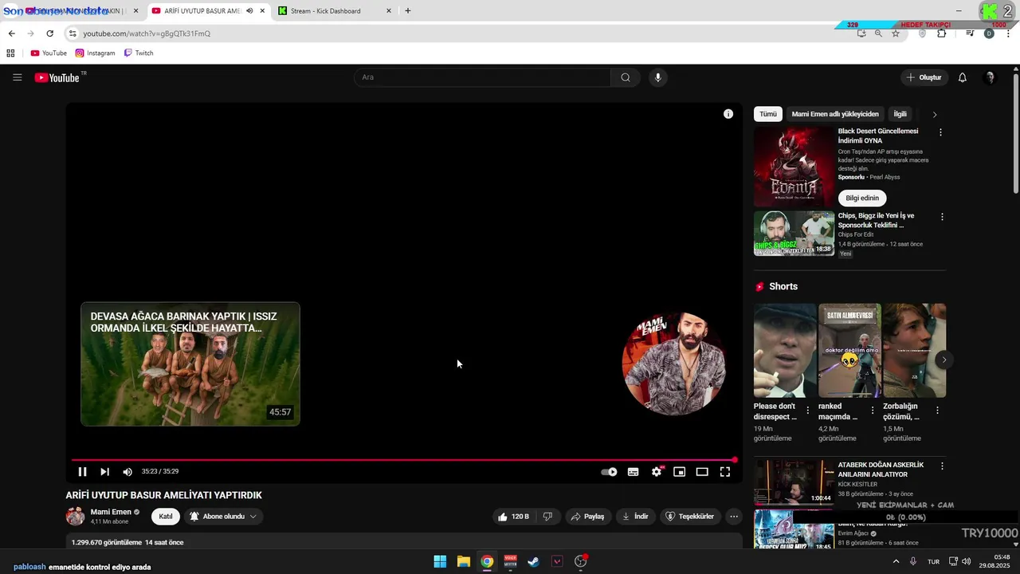Reload the page in Chrome
The image size is (1020, 574).
(49, 33)
